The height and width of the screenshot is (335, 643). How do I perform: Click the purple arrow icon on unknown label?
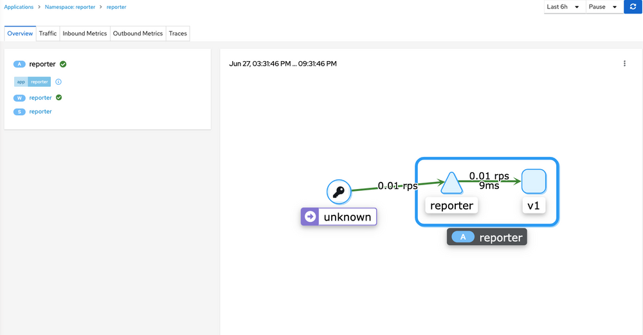311,217
